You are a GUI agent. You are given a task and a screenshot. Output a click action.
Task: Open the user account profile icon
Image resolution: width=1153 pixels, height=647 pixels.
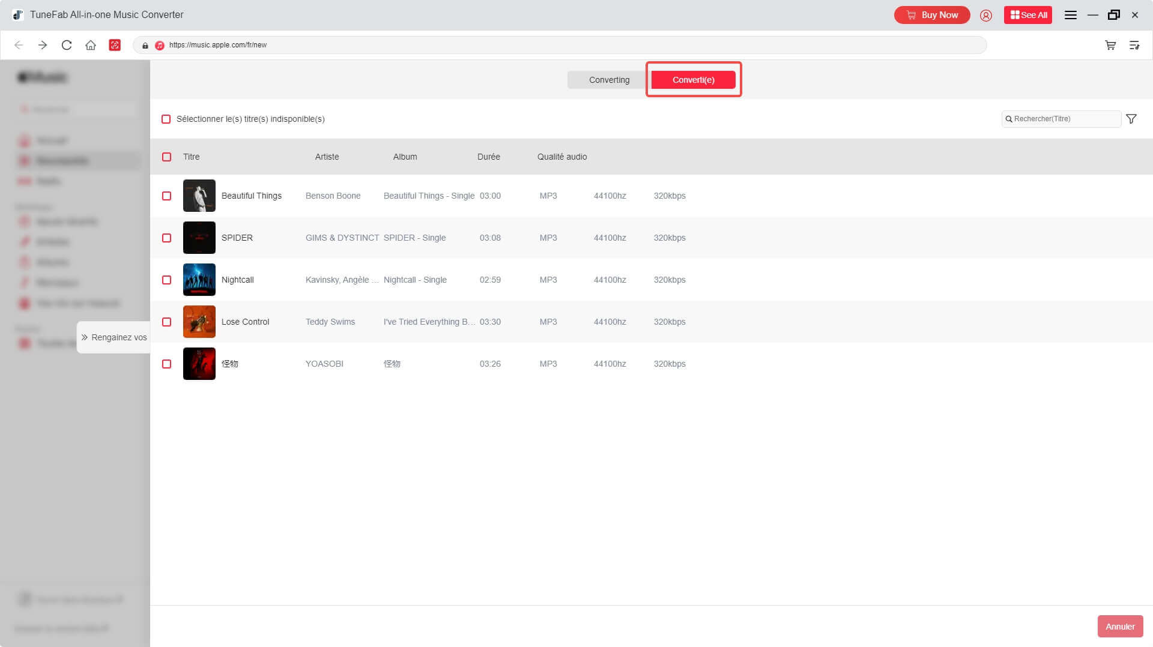986,15
